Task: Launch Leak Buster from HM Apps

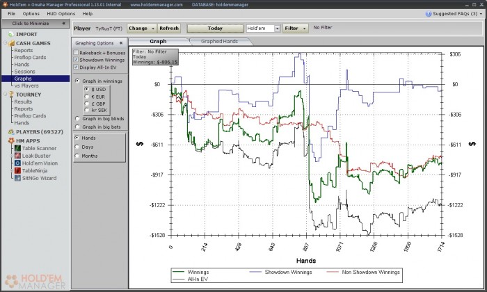Action: [x=16, y=156]
